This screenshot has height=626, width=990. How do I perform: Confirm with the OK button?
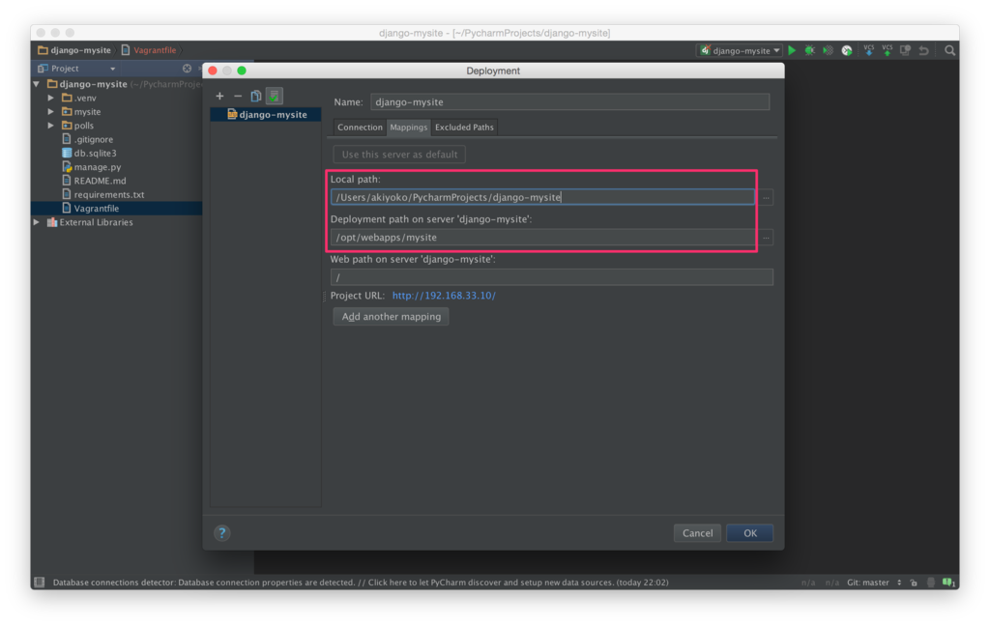[x=749, y=533]
